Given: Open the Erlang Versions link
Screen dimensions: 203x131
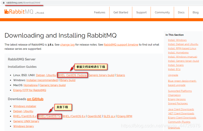Looking at the screenshot, I should [177, 99].
